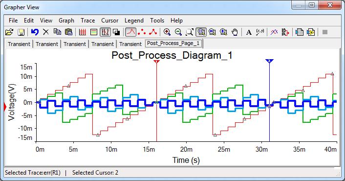Select the lines-only trace style icon
Image resolution: width=345 pixels, height=181 pixels.
click(130, 32)
